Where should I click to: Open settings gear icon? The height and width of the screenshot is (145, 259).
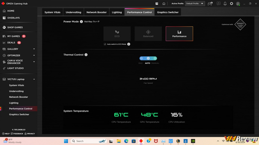pos(231,3)
